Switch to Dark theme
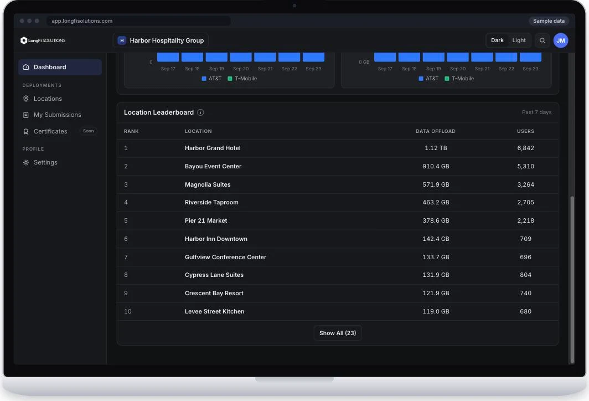 click(497, 40)
